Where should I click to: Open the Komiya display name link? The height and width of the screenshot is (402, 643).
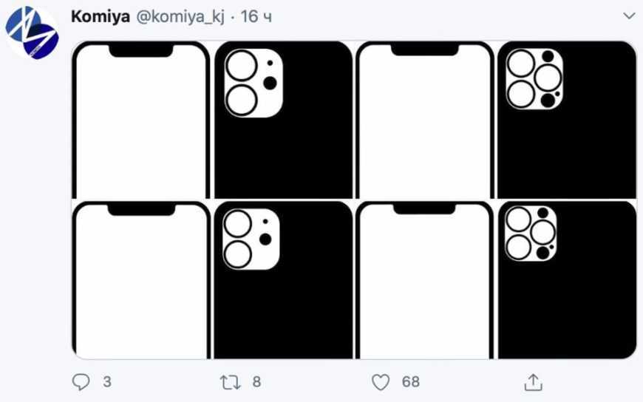point(101,16)
